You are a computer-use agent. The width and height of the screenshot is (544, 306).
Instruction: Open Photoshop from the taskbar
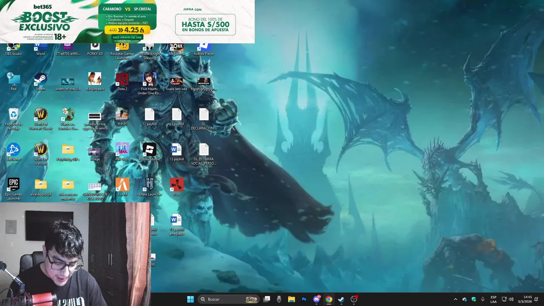coord(304,299)
